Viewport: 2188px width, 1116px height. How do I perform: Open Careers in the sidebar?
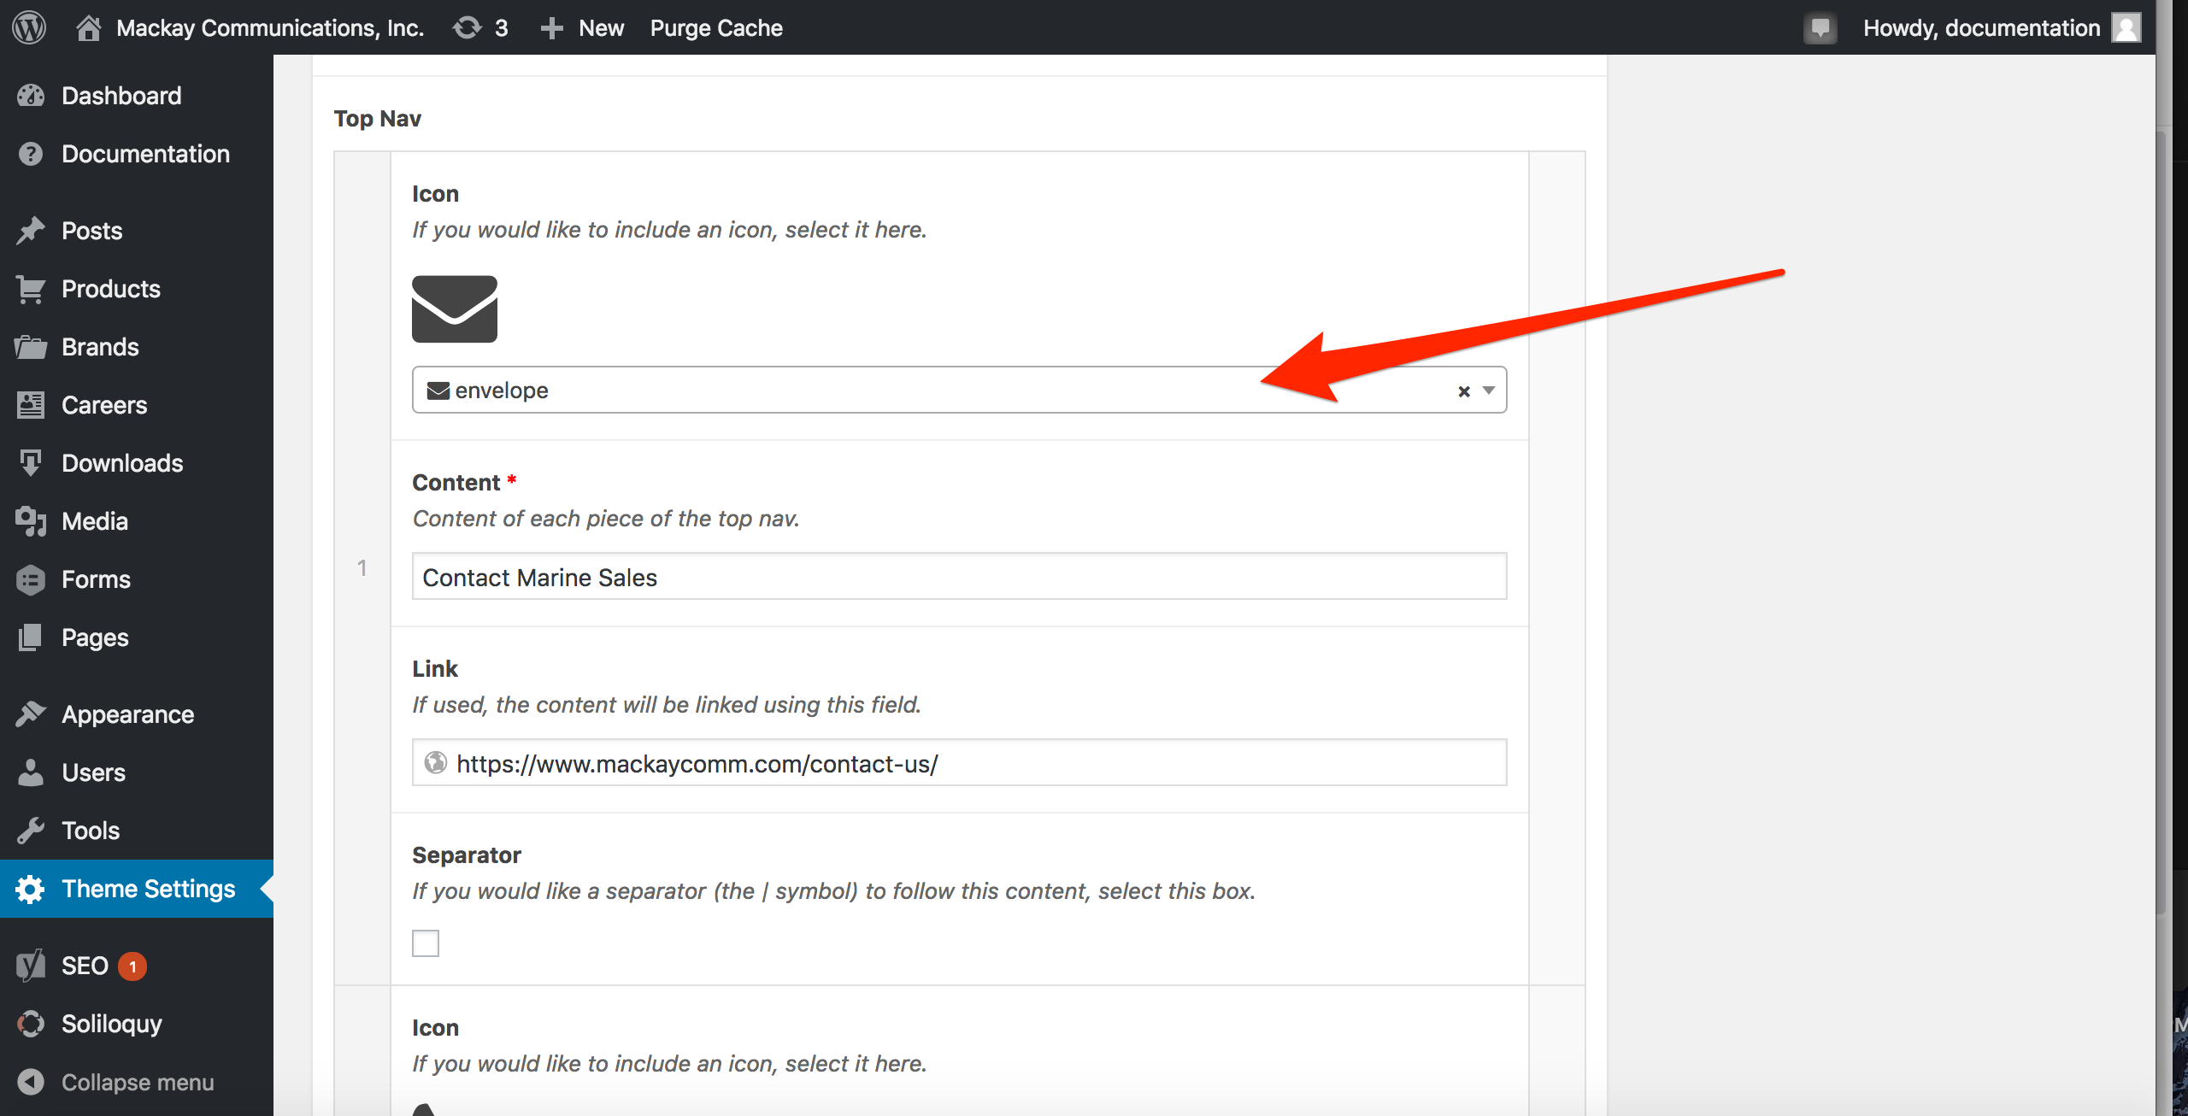(137, 405)
